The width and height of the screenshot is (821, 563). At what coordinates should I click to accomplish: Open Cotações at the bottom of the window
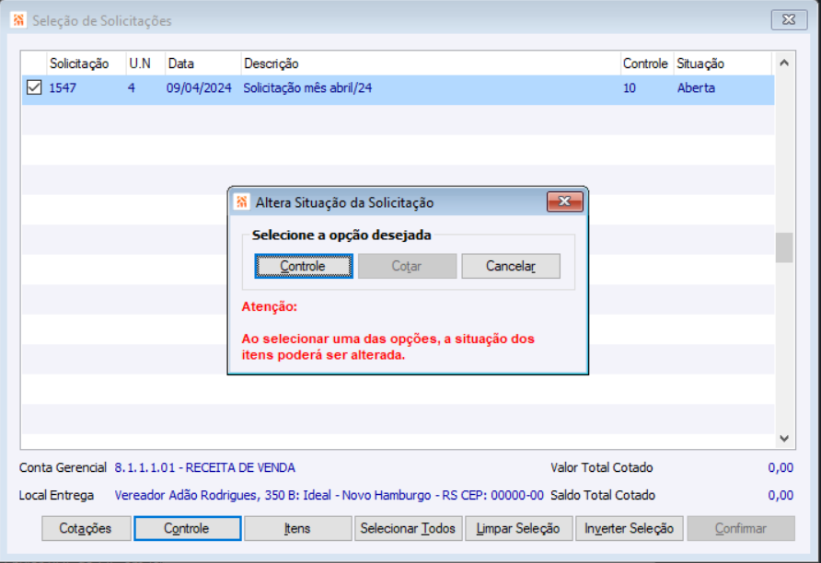point(86,528)
